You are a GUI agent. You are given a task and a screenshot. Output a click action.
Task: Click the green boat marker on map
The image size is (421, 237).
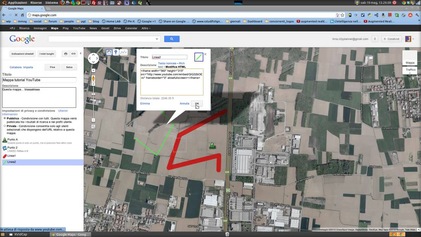[x=212, y=145]
